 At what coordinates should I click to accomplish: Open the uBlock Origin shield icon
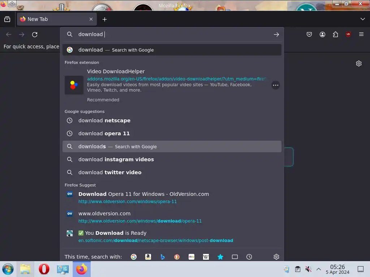pos(348,34)
